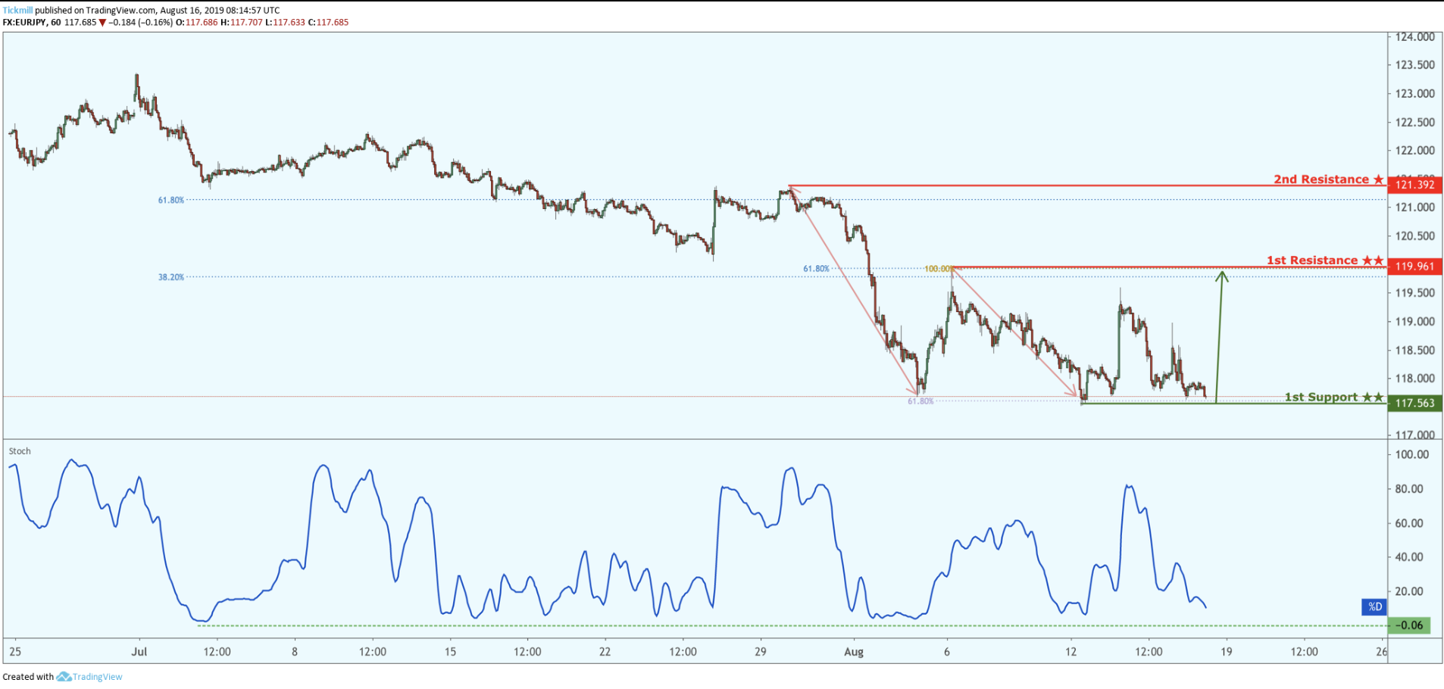Click the 122.000 price axis label

1415,151
